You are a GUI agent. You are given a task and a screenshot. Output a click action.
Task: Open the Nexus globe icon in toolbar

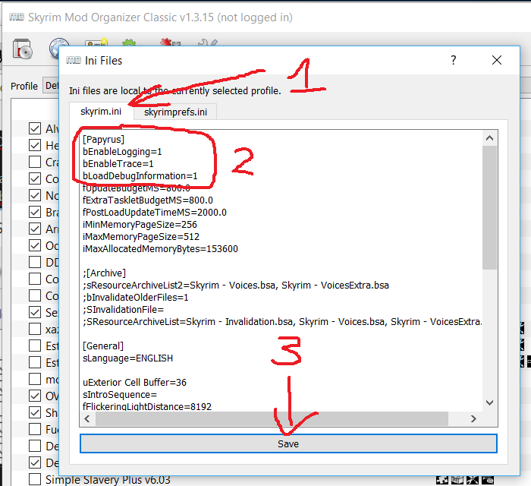pos(59,47)
